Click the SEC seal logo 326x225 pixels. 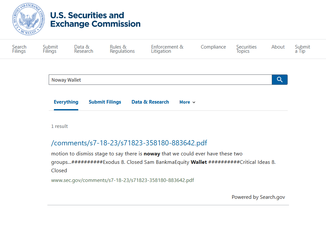pos(29,19)
